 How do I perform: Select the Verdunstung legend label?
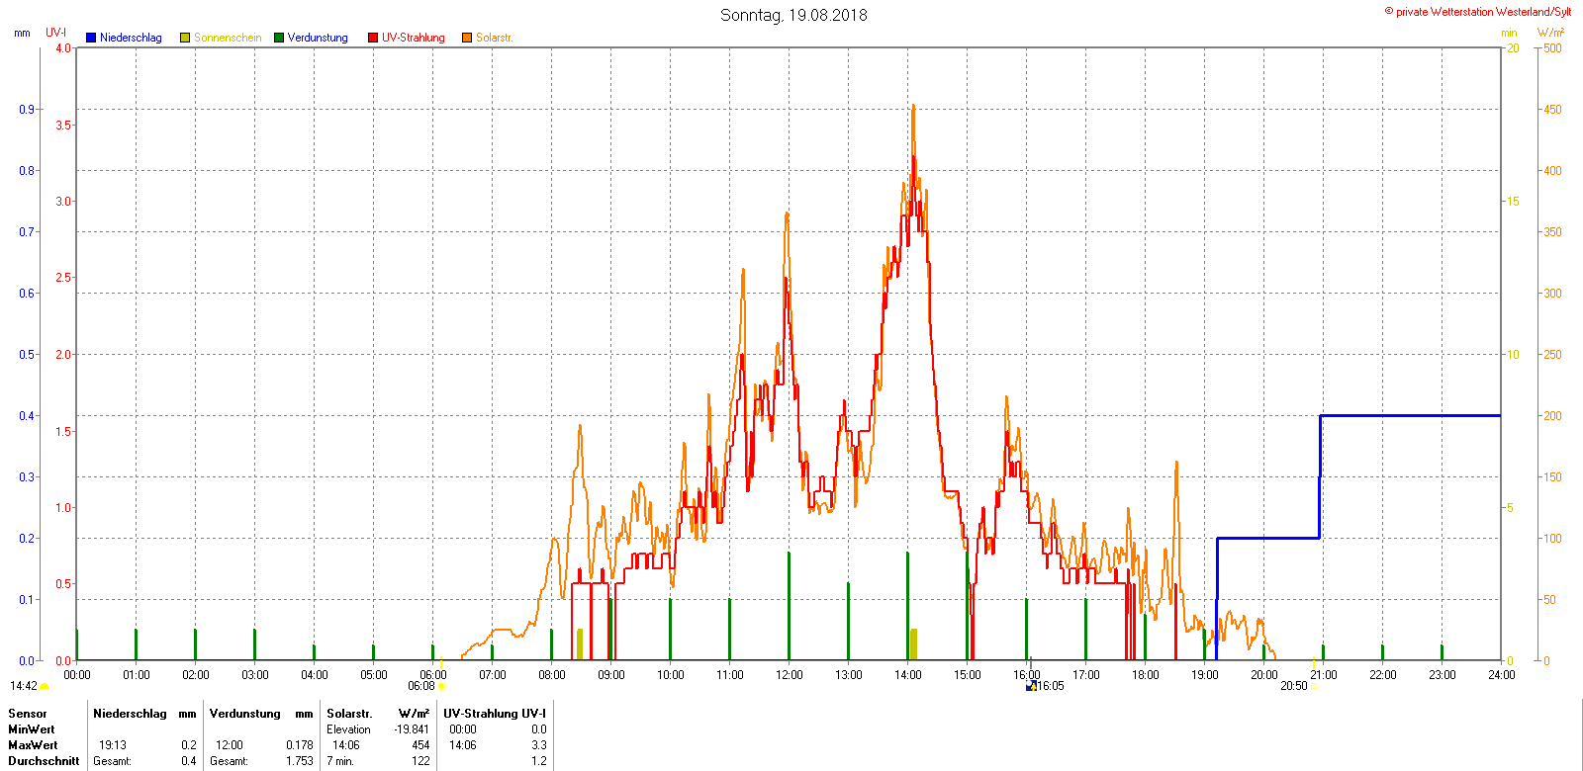tap(318, 38)
